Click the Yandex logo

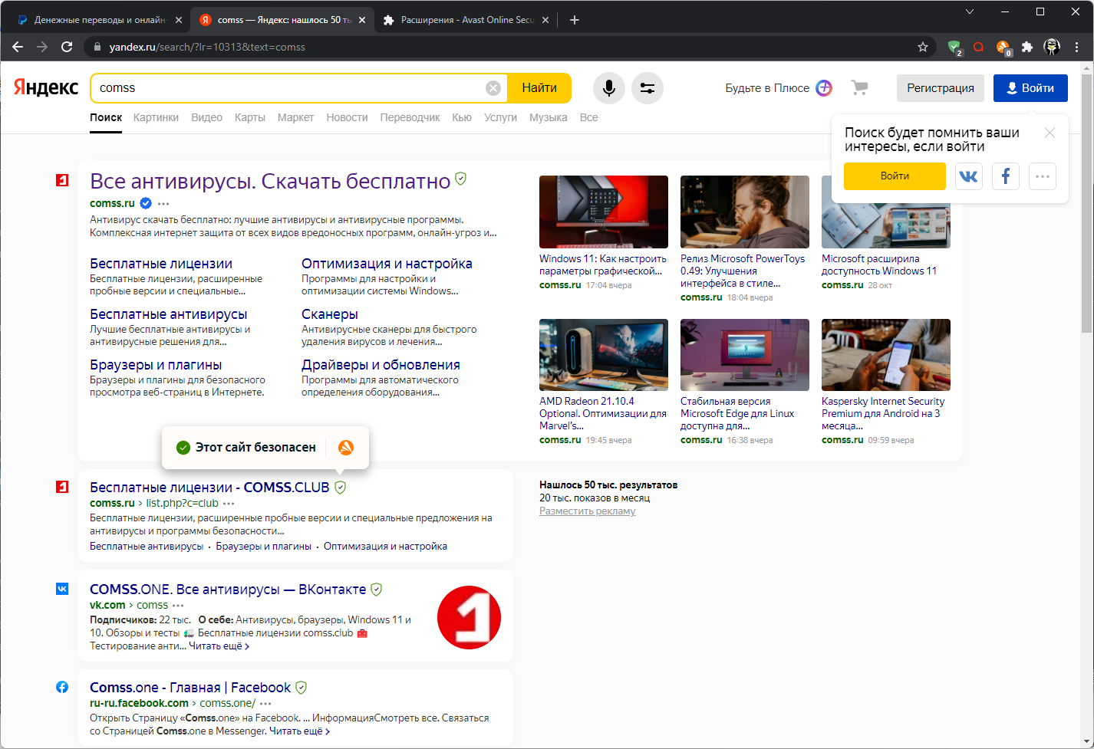pyautogui.click(x=46, y=87)
